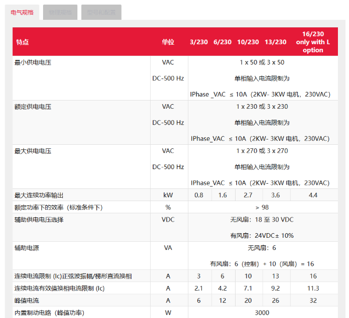Select the value 1 x 270 或 3 x 270

click(262, 151)
